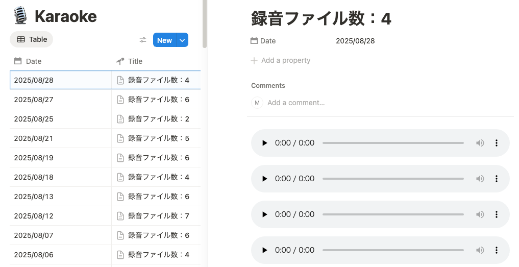Play the first audio recording
519x267 pixels.
click(264, 143)
